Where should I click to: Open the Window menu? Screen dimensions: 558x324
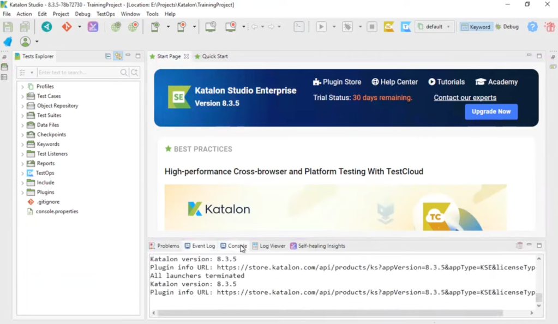130,14
